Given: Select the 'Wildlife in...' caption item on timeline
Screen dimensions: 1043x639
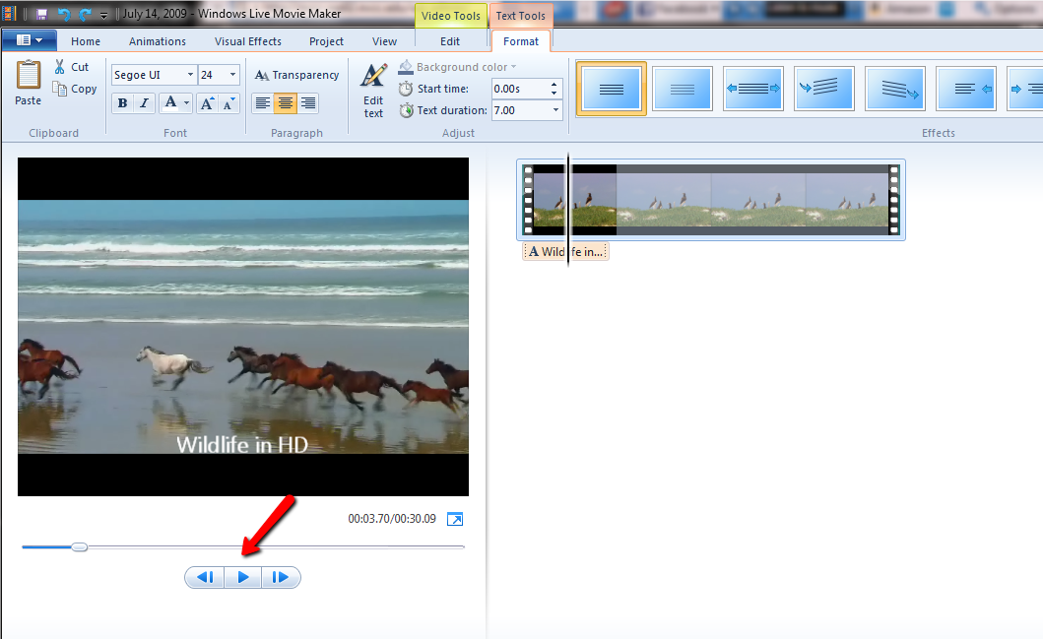Looking at the screenshot, I should pos(565,251).
